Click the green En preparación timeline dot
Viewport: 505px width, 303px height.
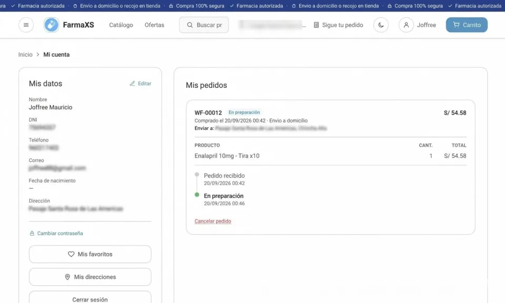click(197, 195)
